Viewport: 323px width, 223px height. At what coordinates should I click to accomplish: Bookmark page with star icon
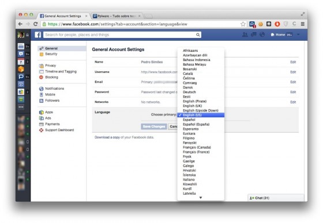[x=243, y=24]
